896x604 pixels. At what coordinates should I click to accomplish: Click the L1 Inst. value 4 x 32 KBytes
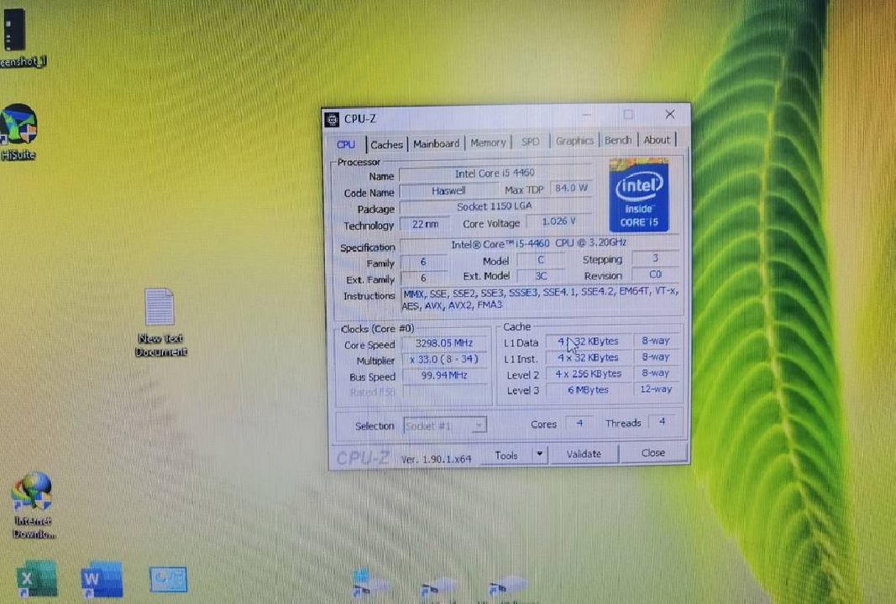click(588, 357)
